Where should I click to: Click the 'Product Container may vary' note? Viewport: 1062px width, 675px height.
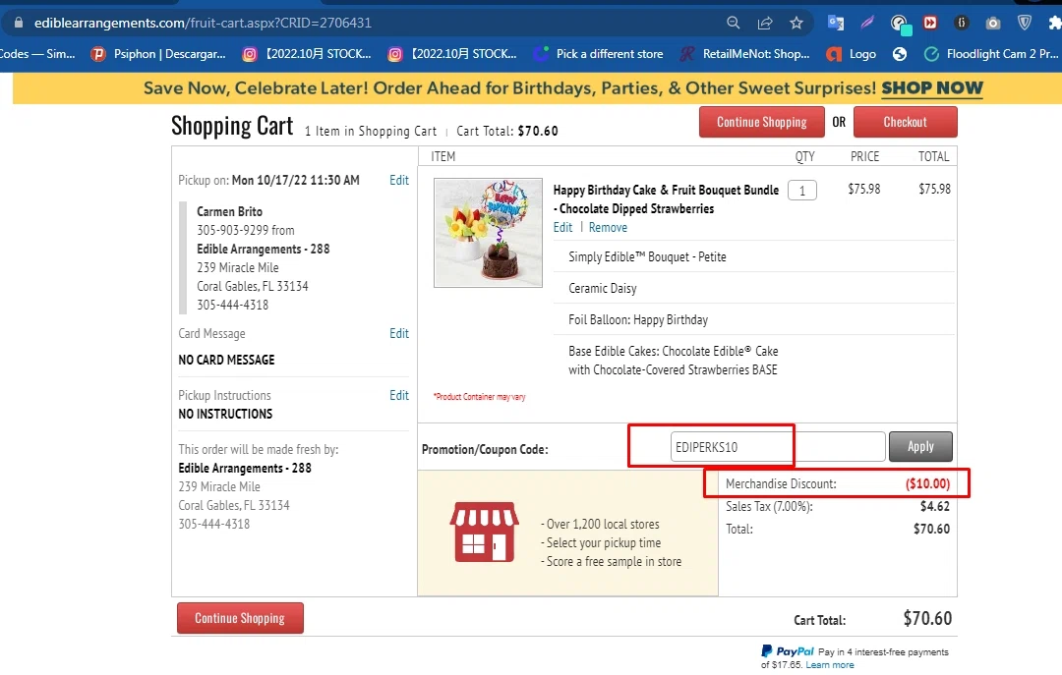[x=480, y=397]
